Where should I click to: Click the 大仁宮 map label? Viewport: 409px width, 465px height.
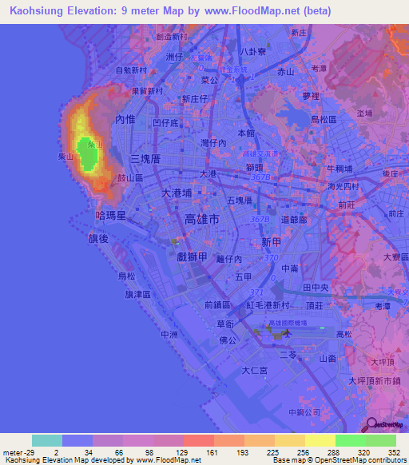tap(255, 371)
